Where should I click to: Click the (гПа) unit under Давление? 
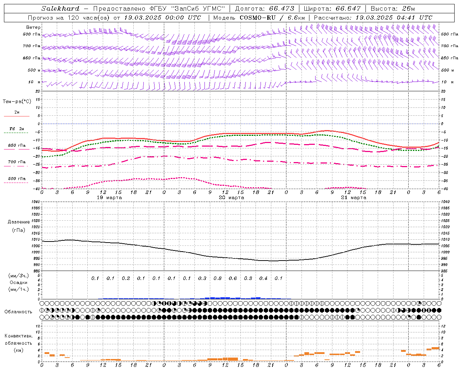coord(19,230)
